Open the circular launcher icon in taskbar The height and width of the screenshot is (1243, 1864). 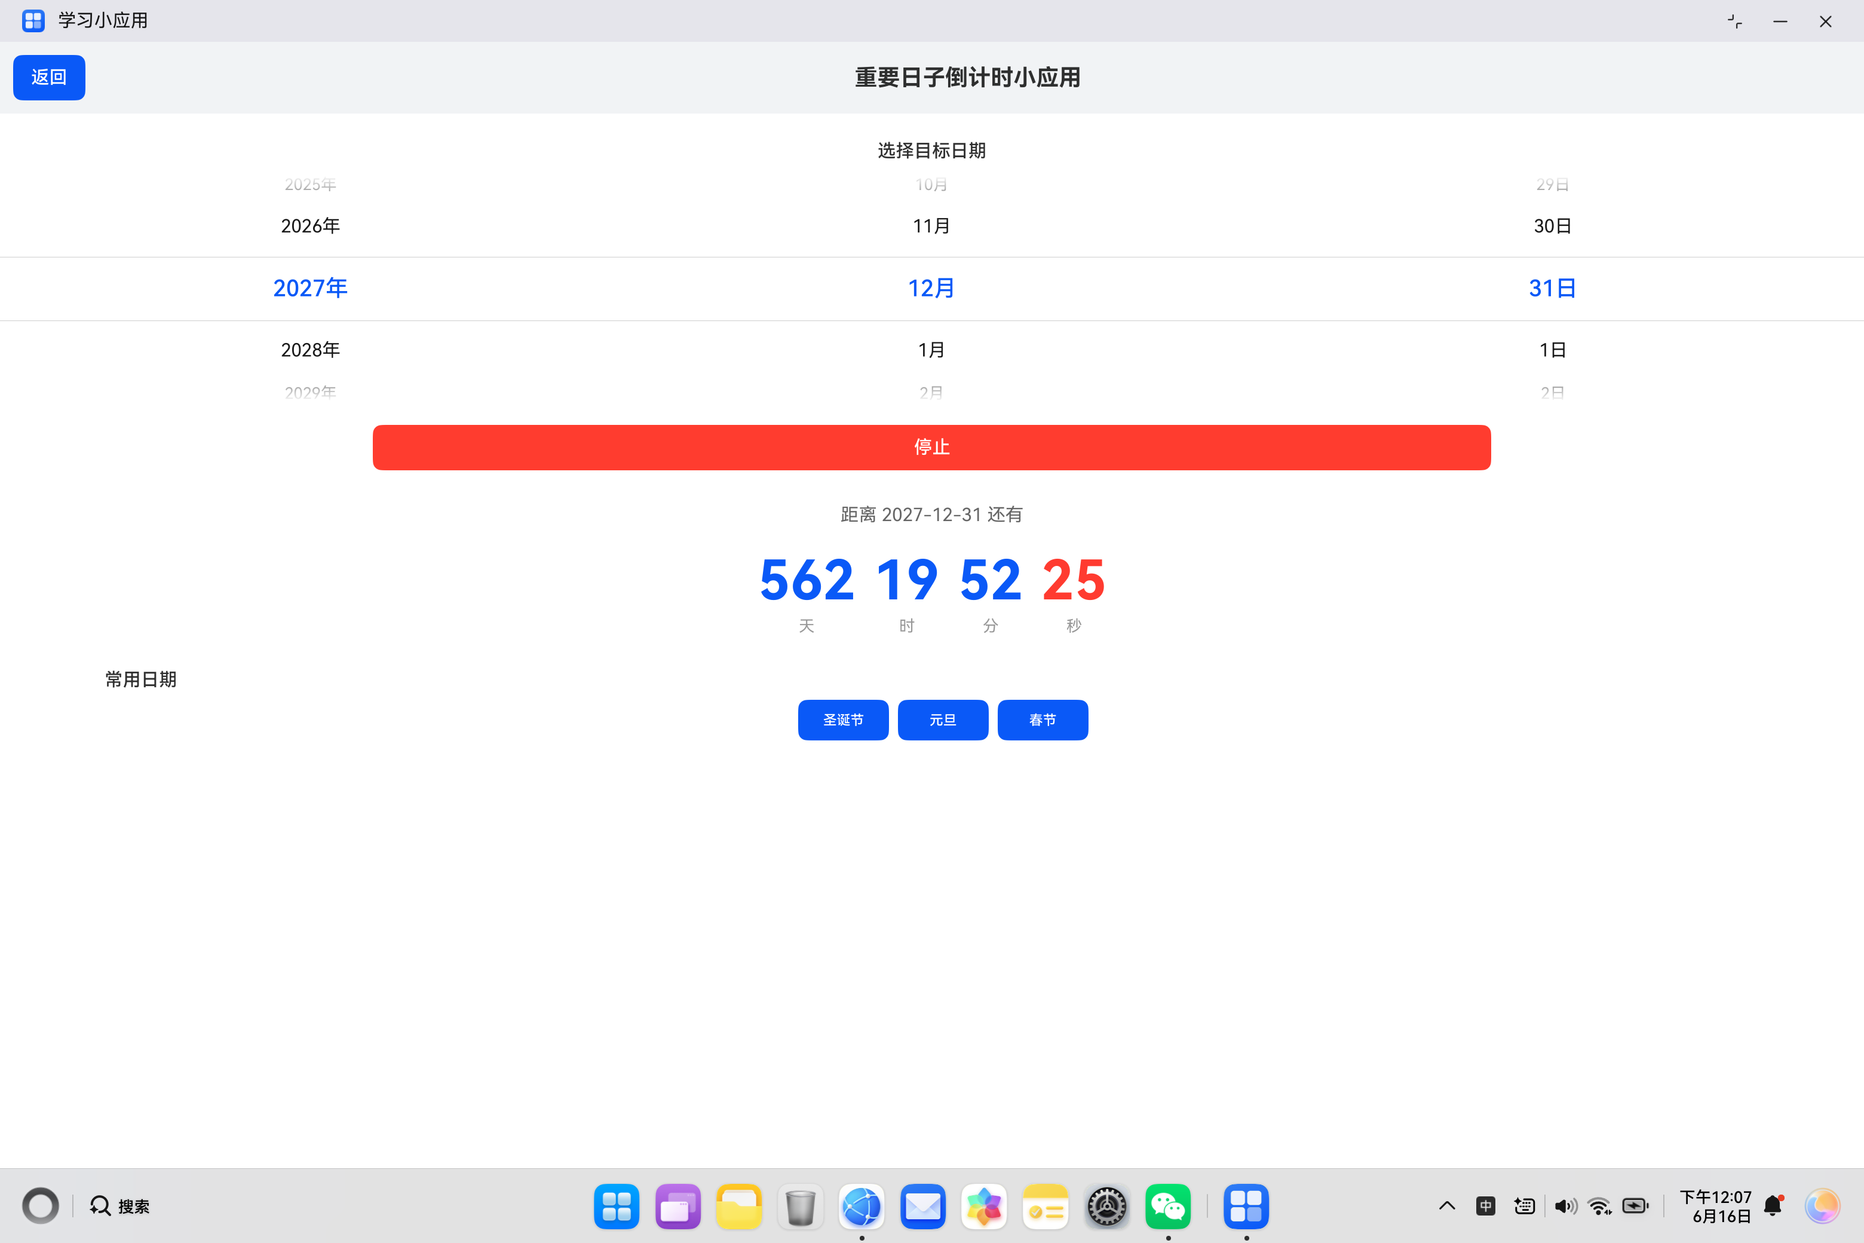[x=41, y=1206]
